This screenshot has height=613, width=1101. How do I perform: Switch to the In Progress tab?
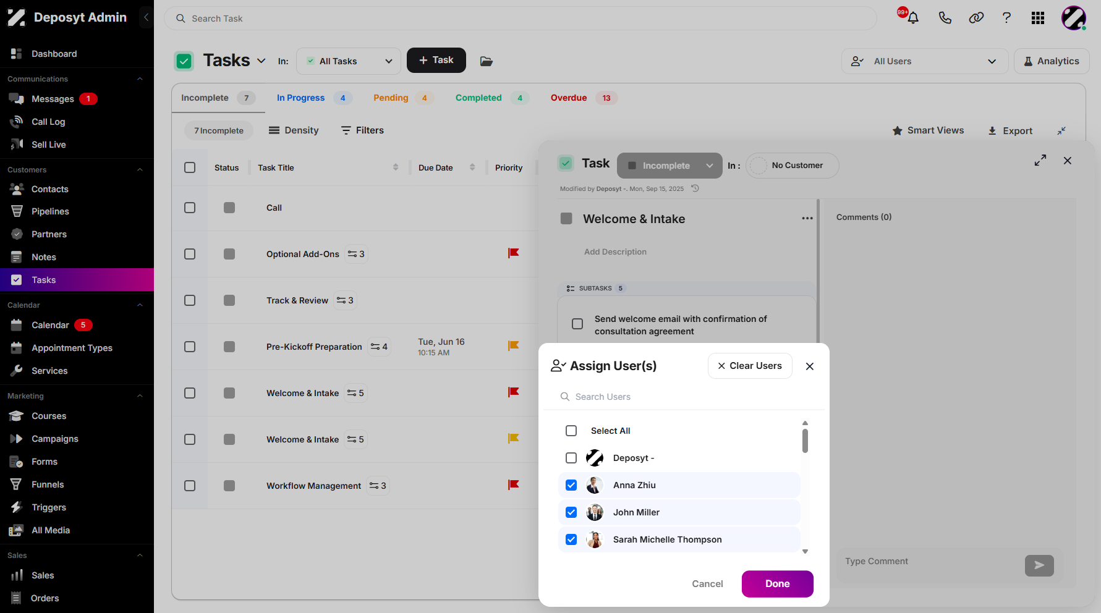314,98
